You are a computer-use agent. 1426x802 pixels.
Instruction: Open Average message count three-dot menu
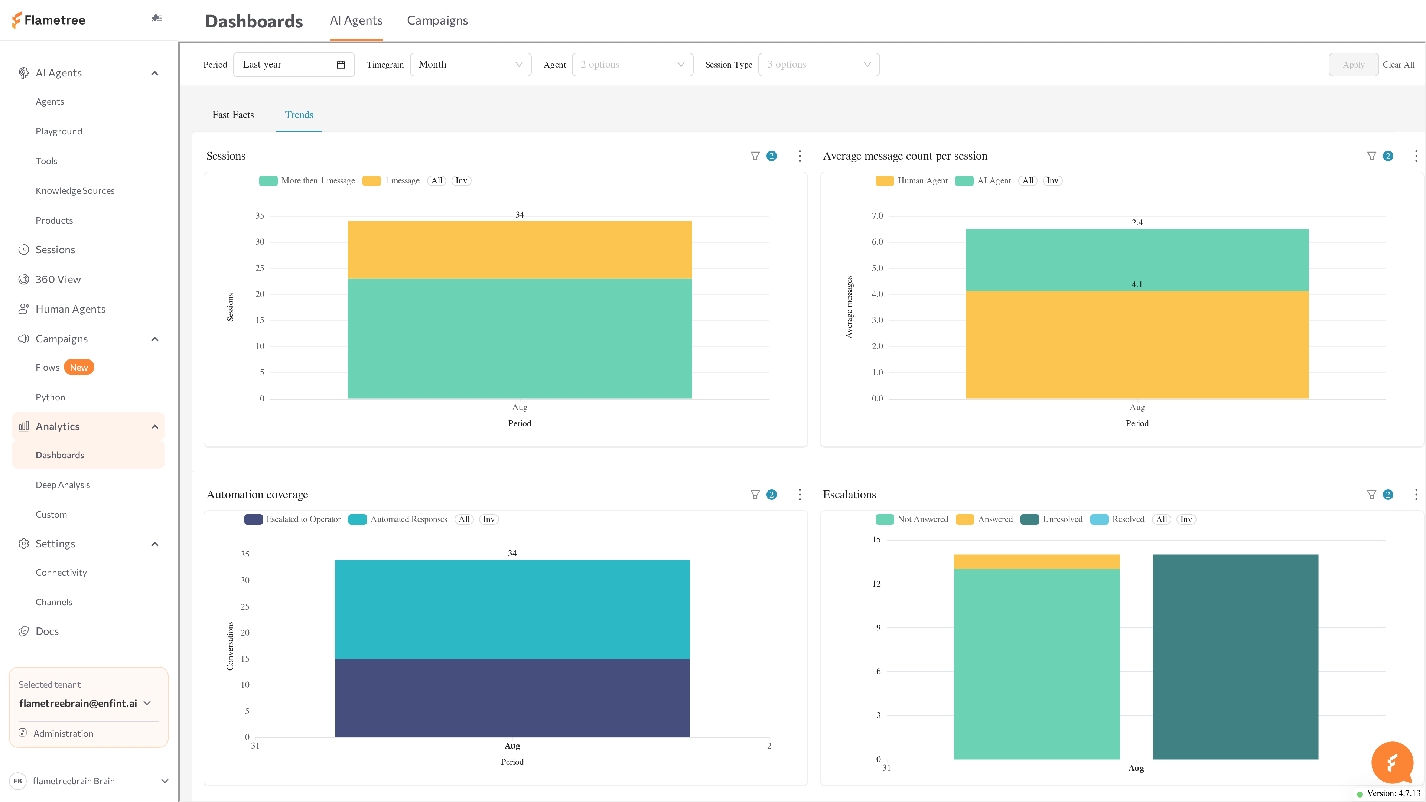pyautogui.click(x=1416, y=156)
